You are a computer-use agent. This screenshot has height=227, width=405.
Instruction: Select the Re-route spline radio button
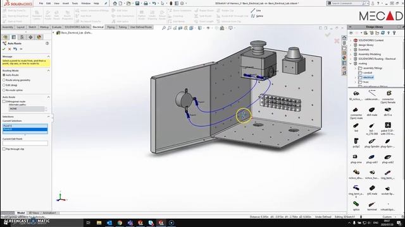click(x=4, y=90)
